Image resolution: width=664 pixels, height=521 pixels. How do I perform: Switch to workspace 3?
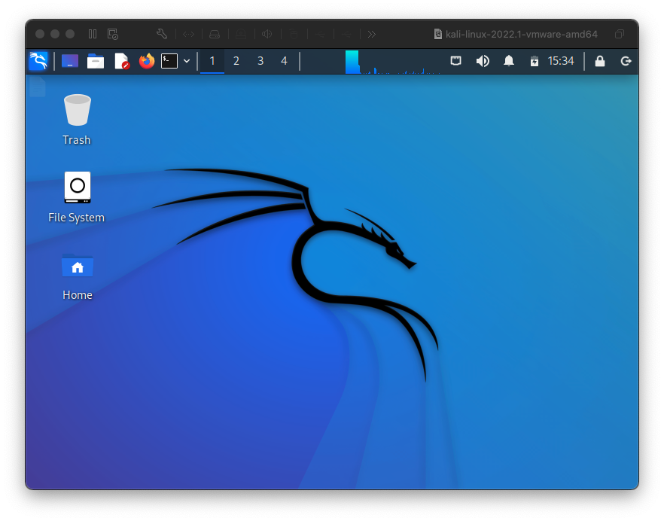[x=260, y=61]
